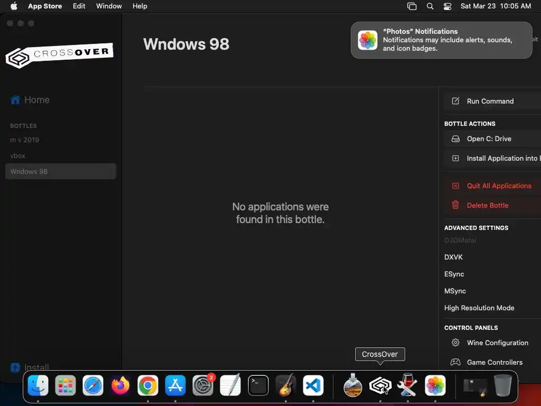Click the Delete Bottle trash icon

click(x=455, y=205)
